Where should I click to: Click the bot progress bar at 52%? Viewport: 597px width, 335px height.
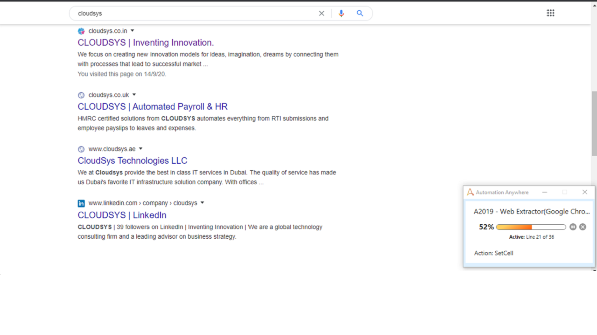pos(531,227)
